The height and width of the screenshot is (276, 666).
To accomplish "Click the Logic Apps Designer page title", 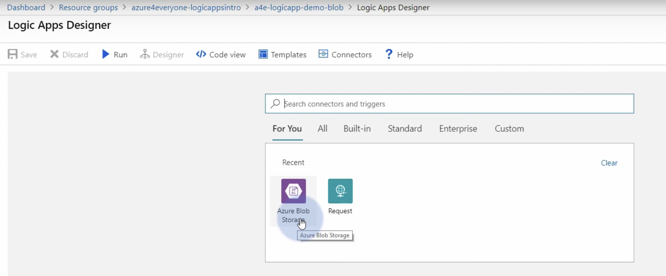I will (59, 25).
